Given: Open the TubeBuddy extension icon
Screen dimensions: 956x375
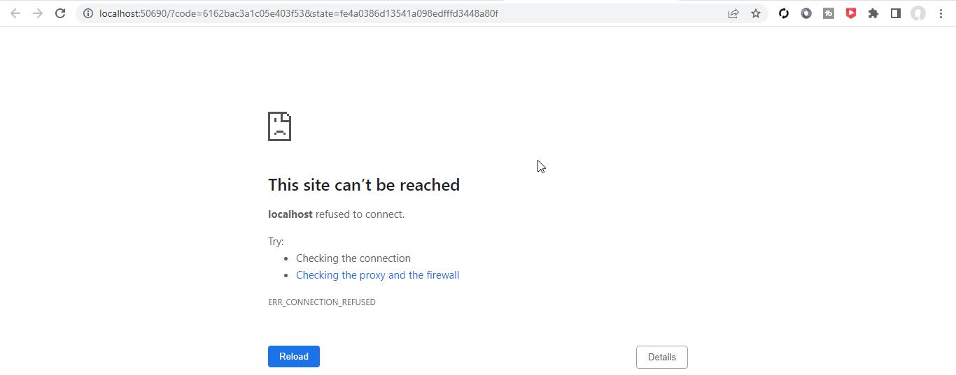Looking at the screenshot, I should tap(829, 13).
